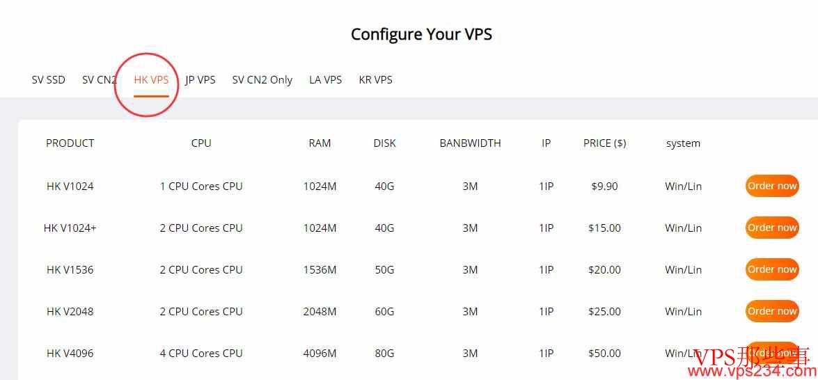Order the HK V1024 plan
The width and height of the screenshot is (818, 380).
[x=772, y=186]
